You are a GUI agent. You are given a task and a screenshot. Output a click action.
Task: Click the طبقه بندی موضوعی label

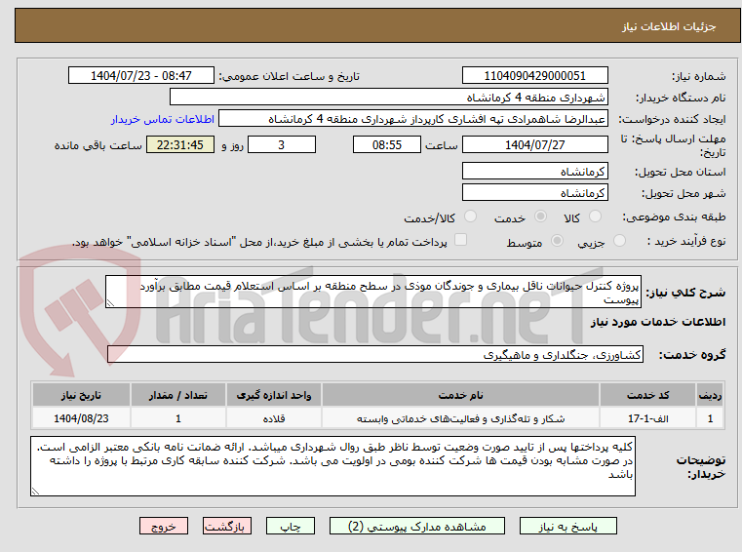coord(674,217)
